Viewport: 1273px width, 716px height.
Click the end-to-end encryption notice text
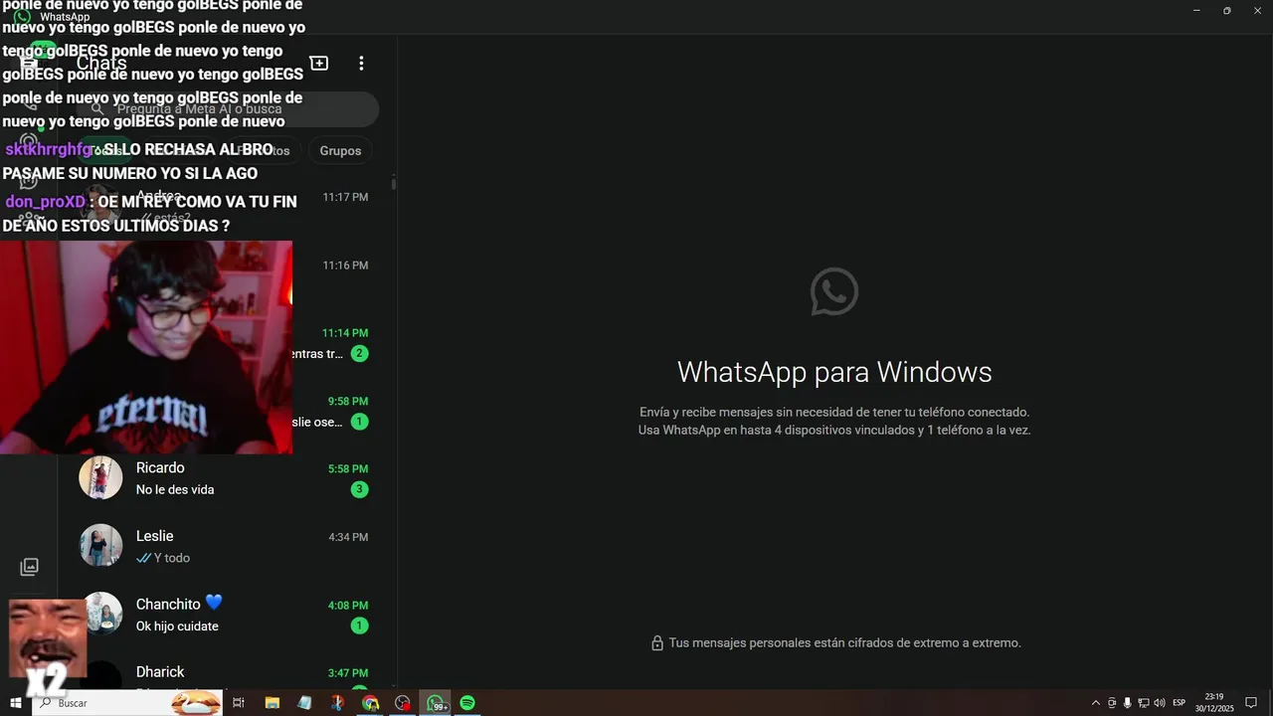[844, 643]
